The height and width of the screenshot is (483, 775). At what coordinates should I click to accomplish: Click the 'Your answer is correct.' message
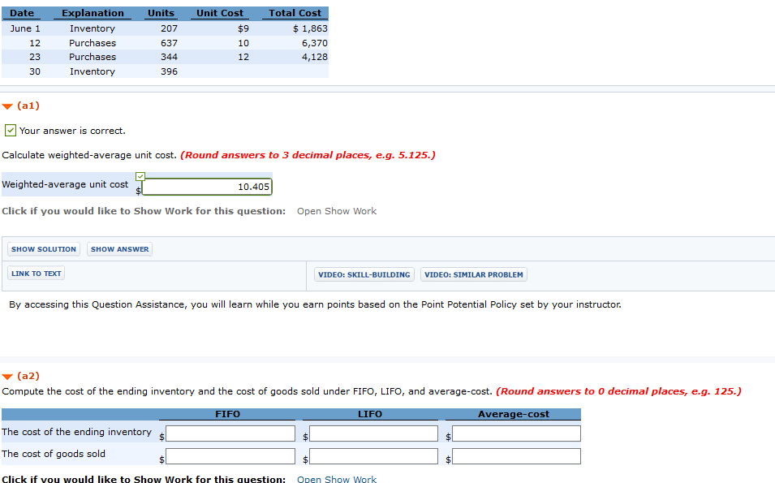click(72, 131)
